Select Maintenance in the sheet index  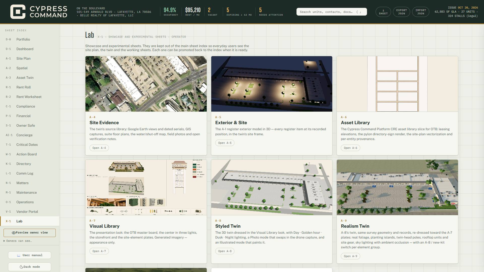30,192
